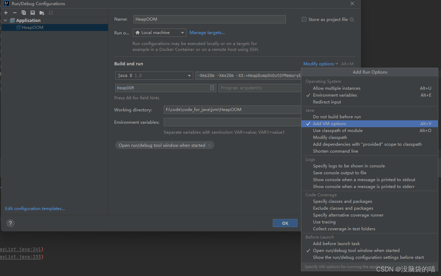
Task: Focus the Name field containing HeapOOM
Action: point(209,19)
